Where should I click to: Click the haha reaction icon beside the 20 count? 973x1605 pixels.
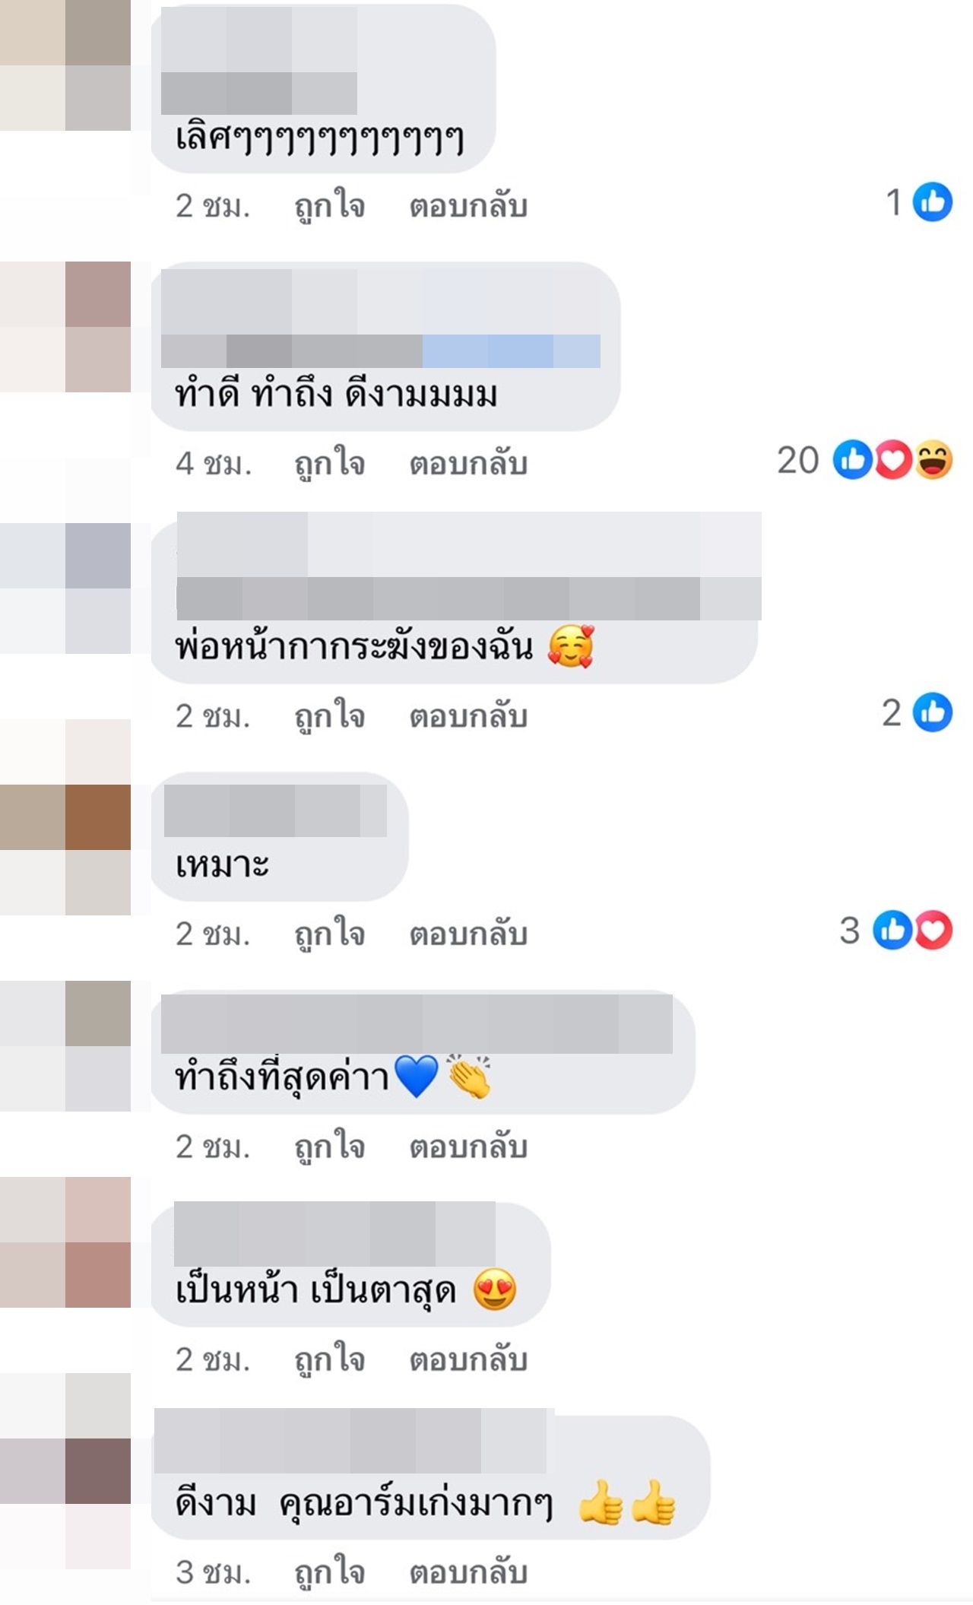tap(933, 460)
